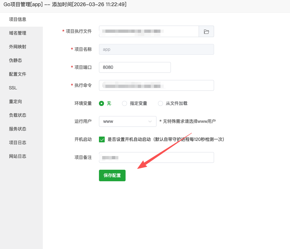View the 负载状态 tab

coord(18,115)
